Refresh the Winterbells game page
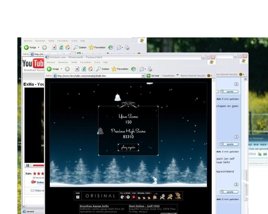The width and height of the screenshot is (268, 214). (83, 69)
